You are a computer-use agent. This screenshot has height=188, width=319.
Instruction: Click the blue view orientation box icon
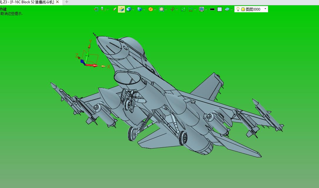(x=140, y=9)
